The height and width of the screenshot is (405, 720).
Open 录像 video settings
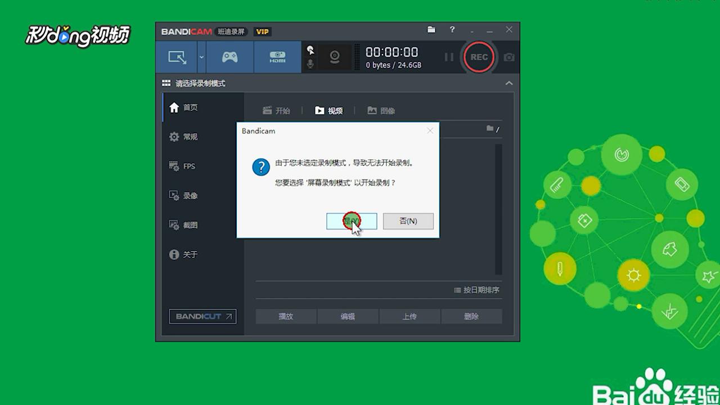pos(203,196)
